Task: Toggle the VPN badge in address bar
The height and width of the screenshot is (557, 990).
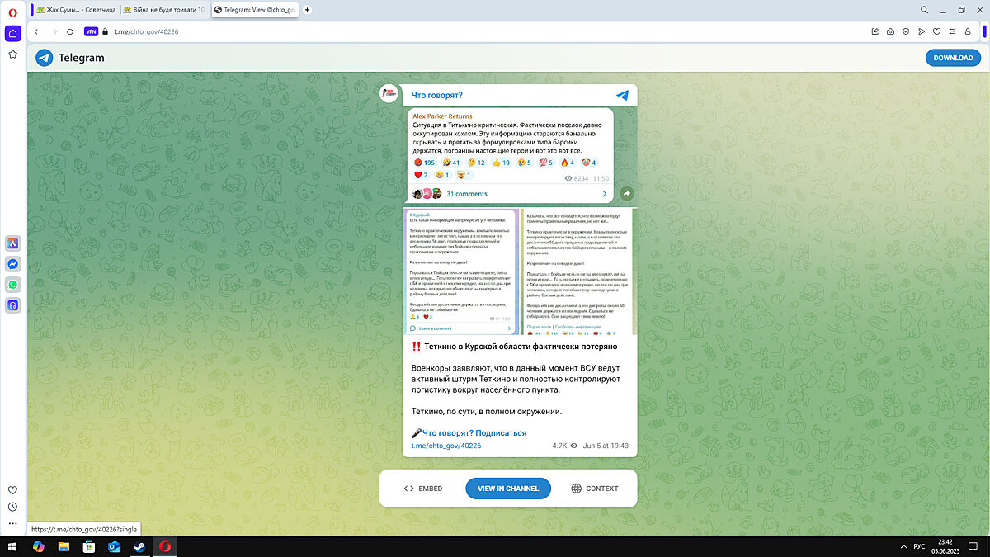Action: tap(91, 31)
